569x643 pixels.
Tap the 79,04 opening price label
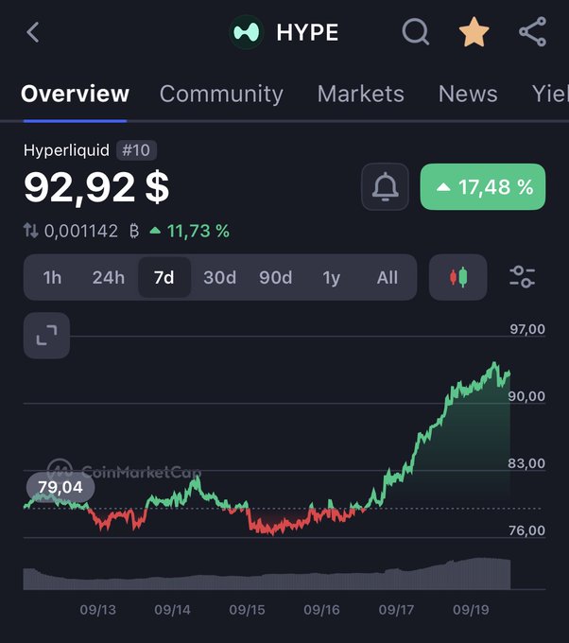click(x=60, y=487)
